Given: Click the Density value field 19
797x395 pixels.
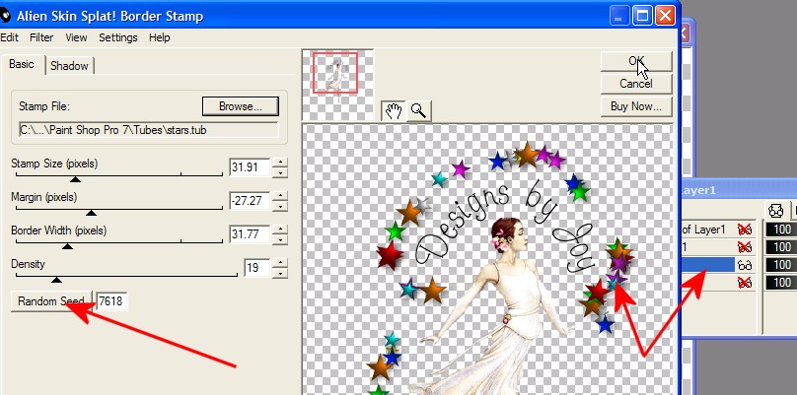Looking at the screenshot, I should (256, 268).
